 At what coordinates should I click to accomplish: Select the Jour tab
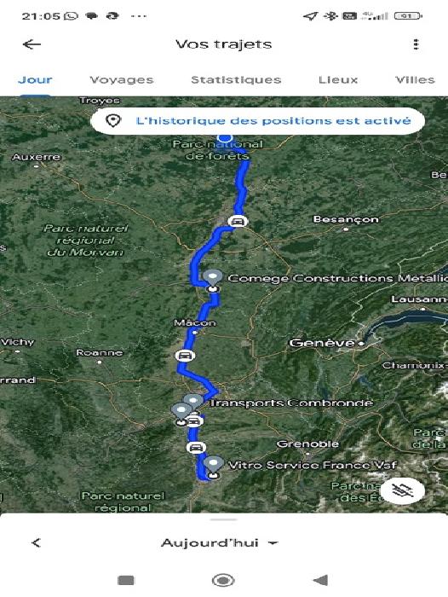pyautogui.click(x=35, y=79)
